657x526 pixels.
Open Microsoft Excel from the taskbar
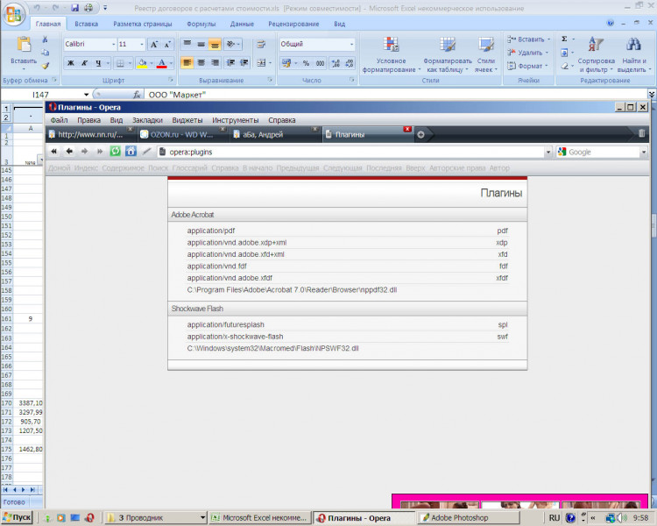(x=260, y=518)
